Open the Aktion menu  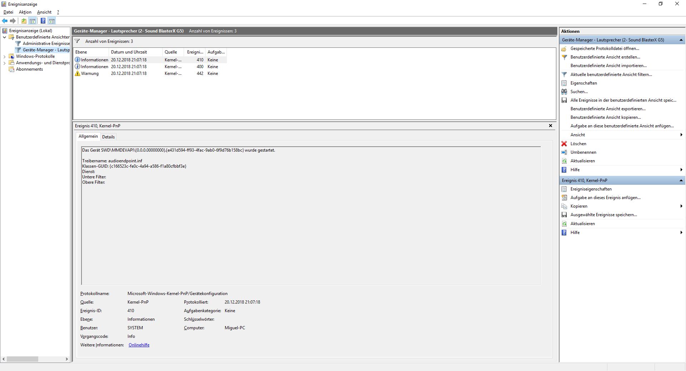25,12
